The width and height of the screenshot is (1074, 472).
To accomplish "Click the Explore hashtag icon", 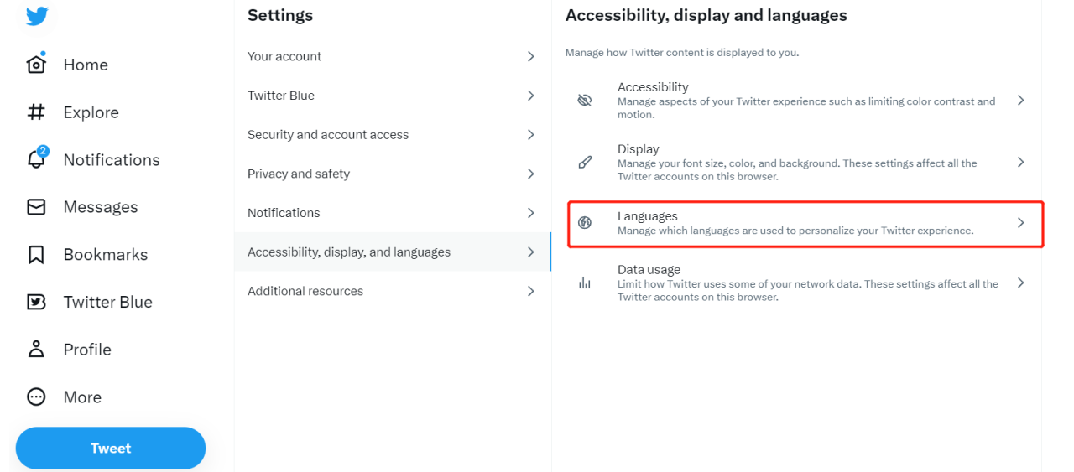I will tap(36, 112).
